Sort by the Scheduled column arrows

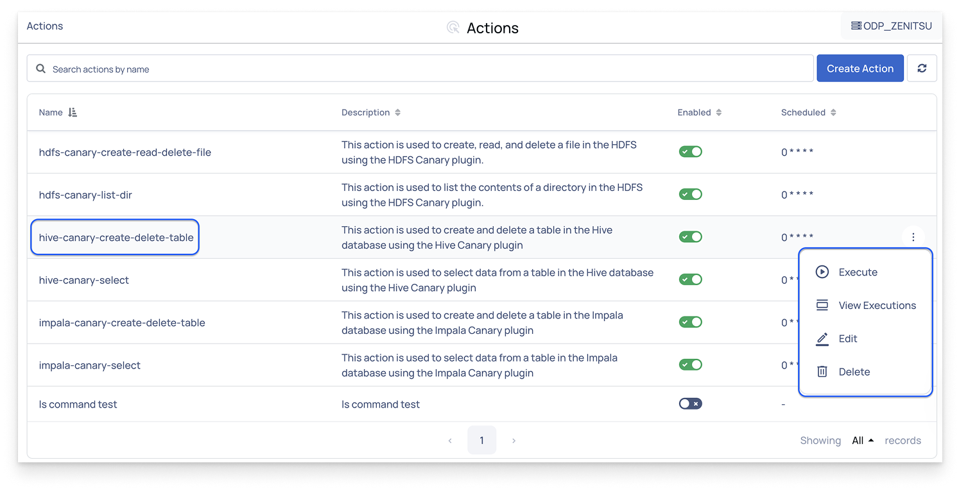point(833,112)
